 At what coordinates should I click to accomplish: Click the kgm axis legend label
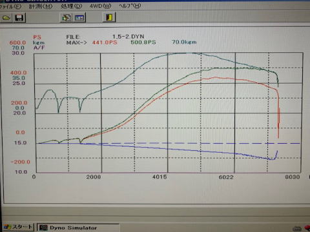click(x=39, y=43)
